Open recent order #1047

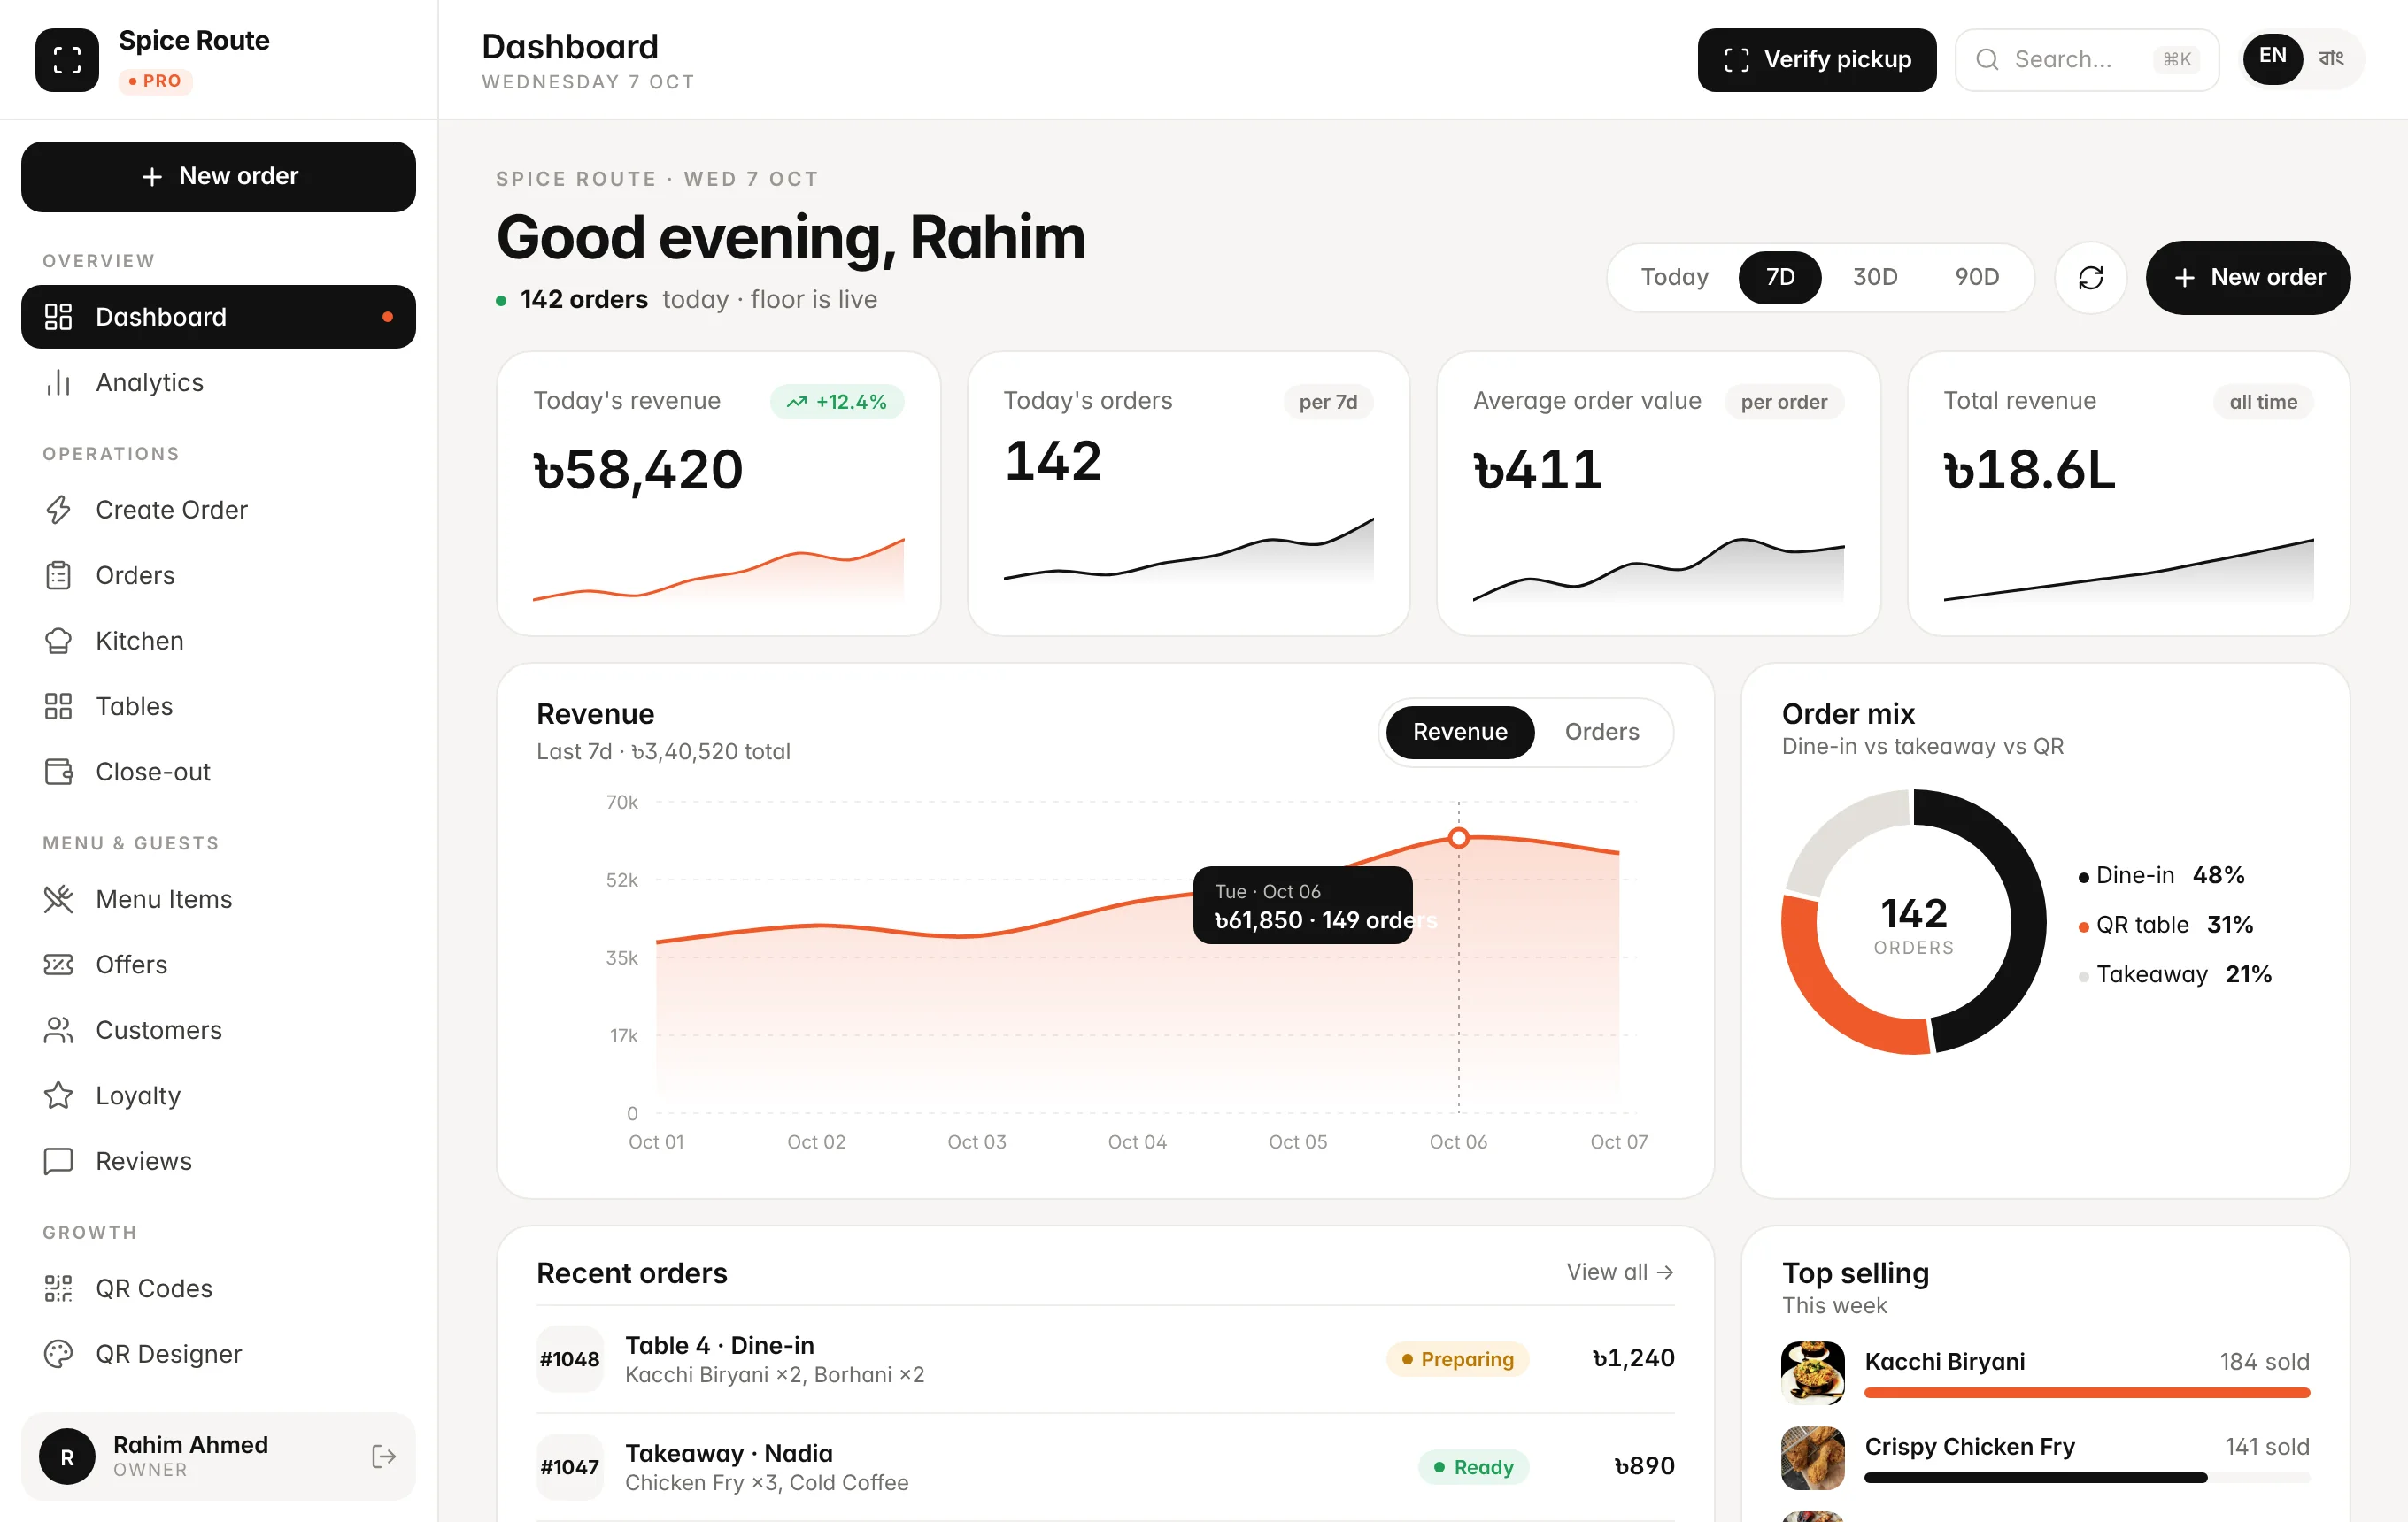1105,1467
